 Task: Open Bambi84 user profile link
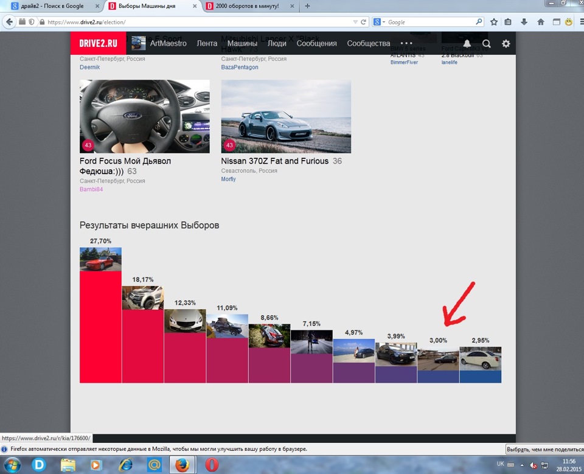pyautogui.click(x=91, y=189)
